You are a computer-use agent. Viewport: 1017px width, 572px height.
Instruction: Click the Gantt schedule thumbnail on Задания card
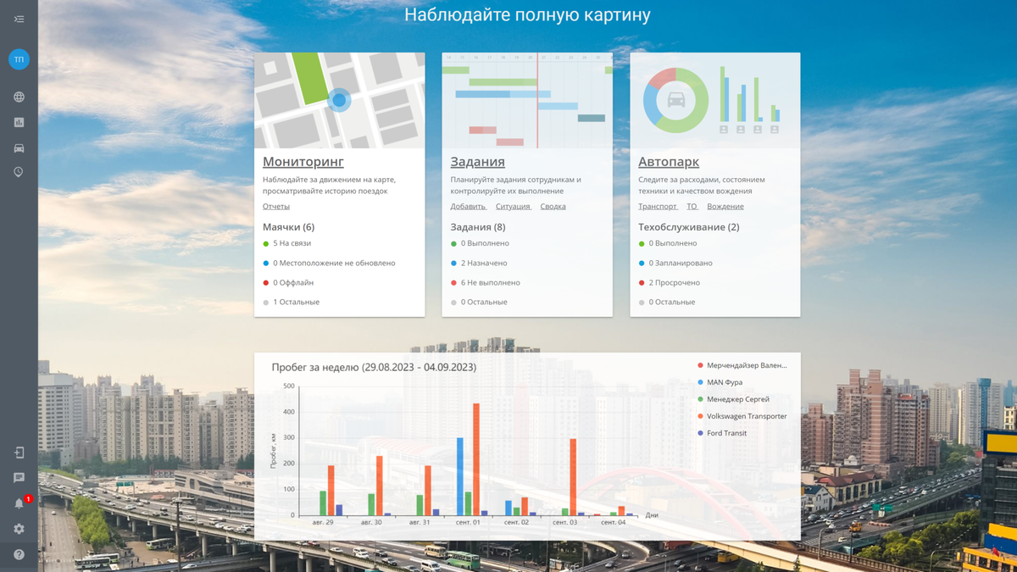pos(527,100)
